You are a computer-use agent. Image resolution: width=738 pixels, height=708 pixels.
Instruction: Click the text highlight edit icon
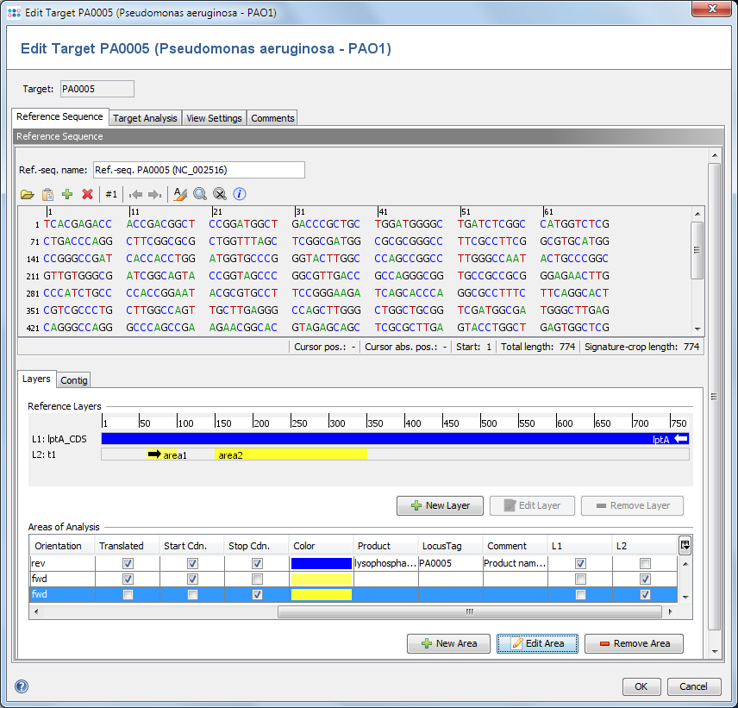tap(179, 195)
